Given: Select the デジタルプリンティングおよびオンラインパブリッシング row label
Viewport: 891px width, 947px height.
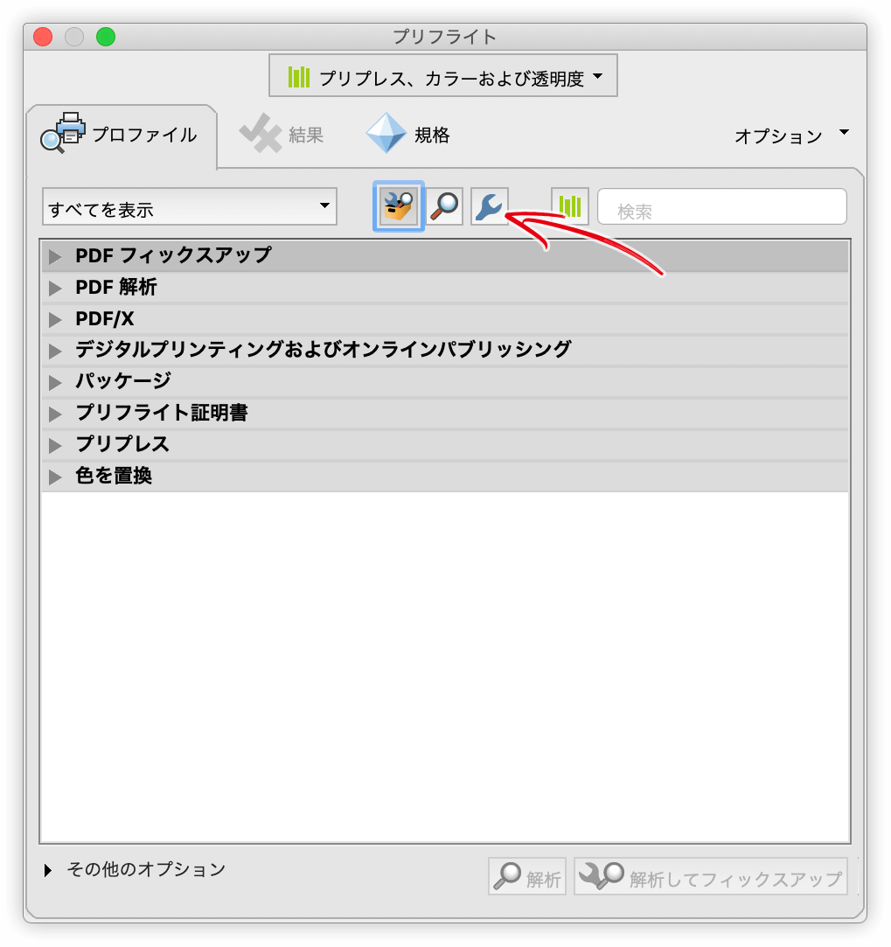Looking at the screenshot, I should (324, 350).
